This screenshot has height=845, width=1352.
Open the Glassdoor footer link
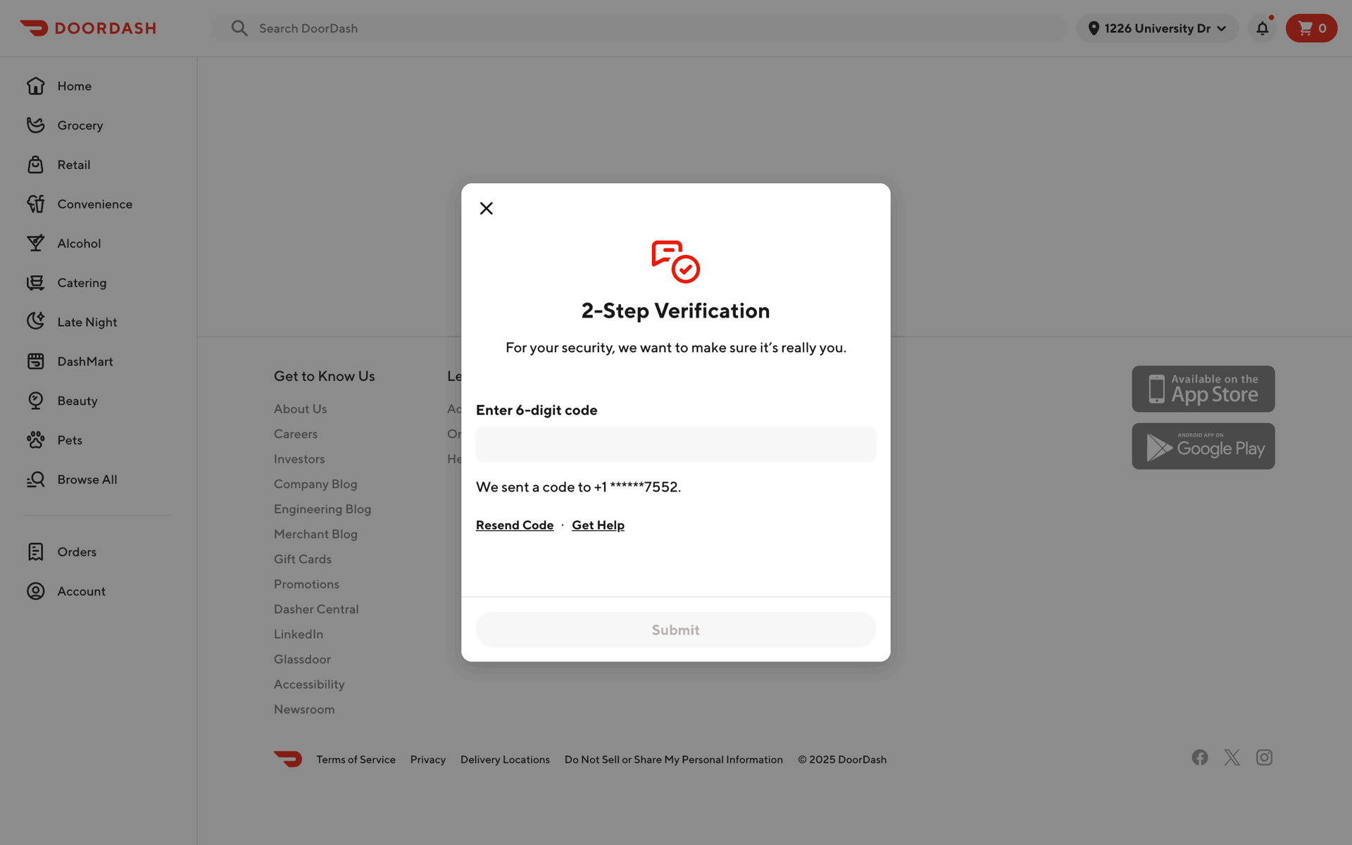(x=302, y=659)
